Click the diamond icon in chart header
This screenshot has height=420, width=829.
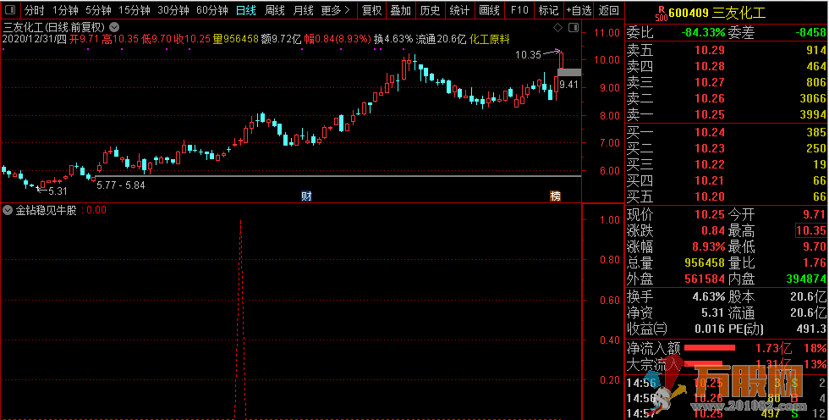coord(557,27)
